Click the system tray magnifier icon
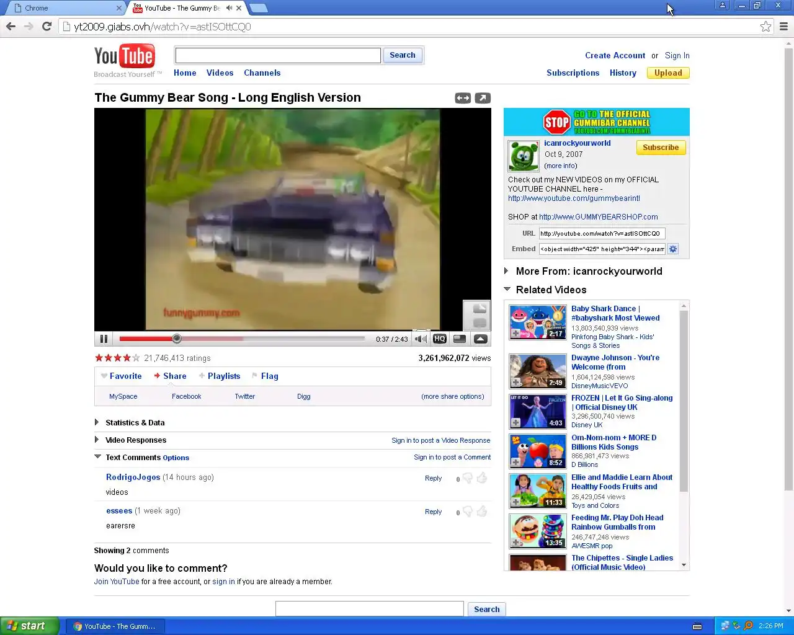Screen dimensions: 794x635 (x=748, y=626)
